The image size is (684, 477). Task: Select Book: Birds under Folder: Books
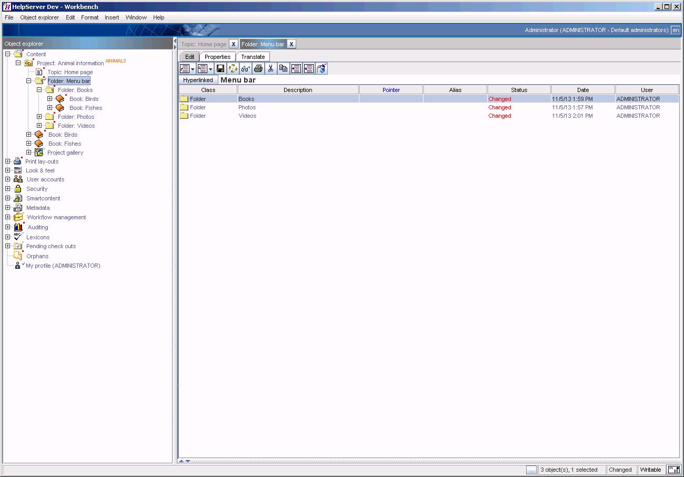pyautogui.click(x=84, y=99)
